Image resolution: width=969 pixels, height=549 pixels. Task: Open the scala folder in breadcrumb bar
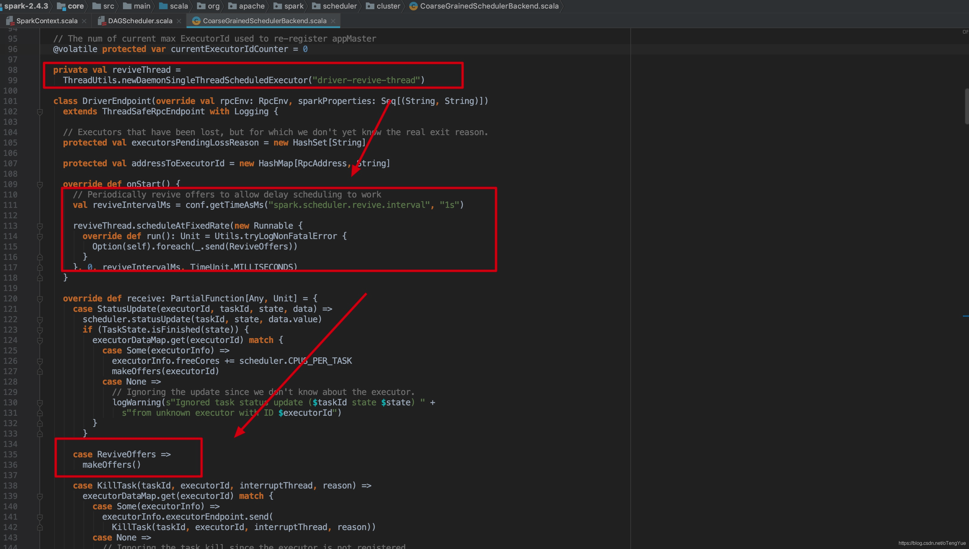173,6
